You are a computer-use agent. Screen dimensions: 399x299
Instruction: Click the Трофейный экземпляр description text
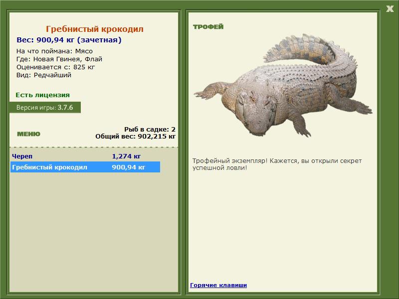click(x=277, y=164)
